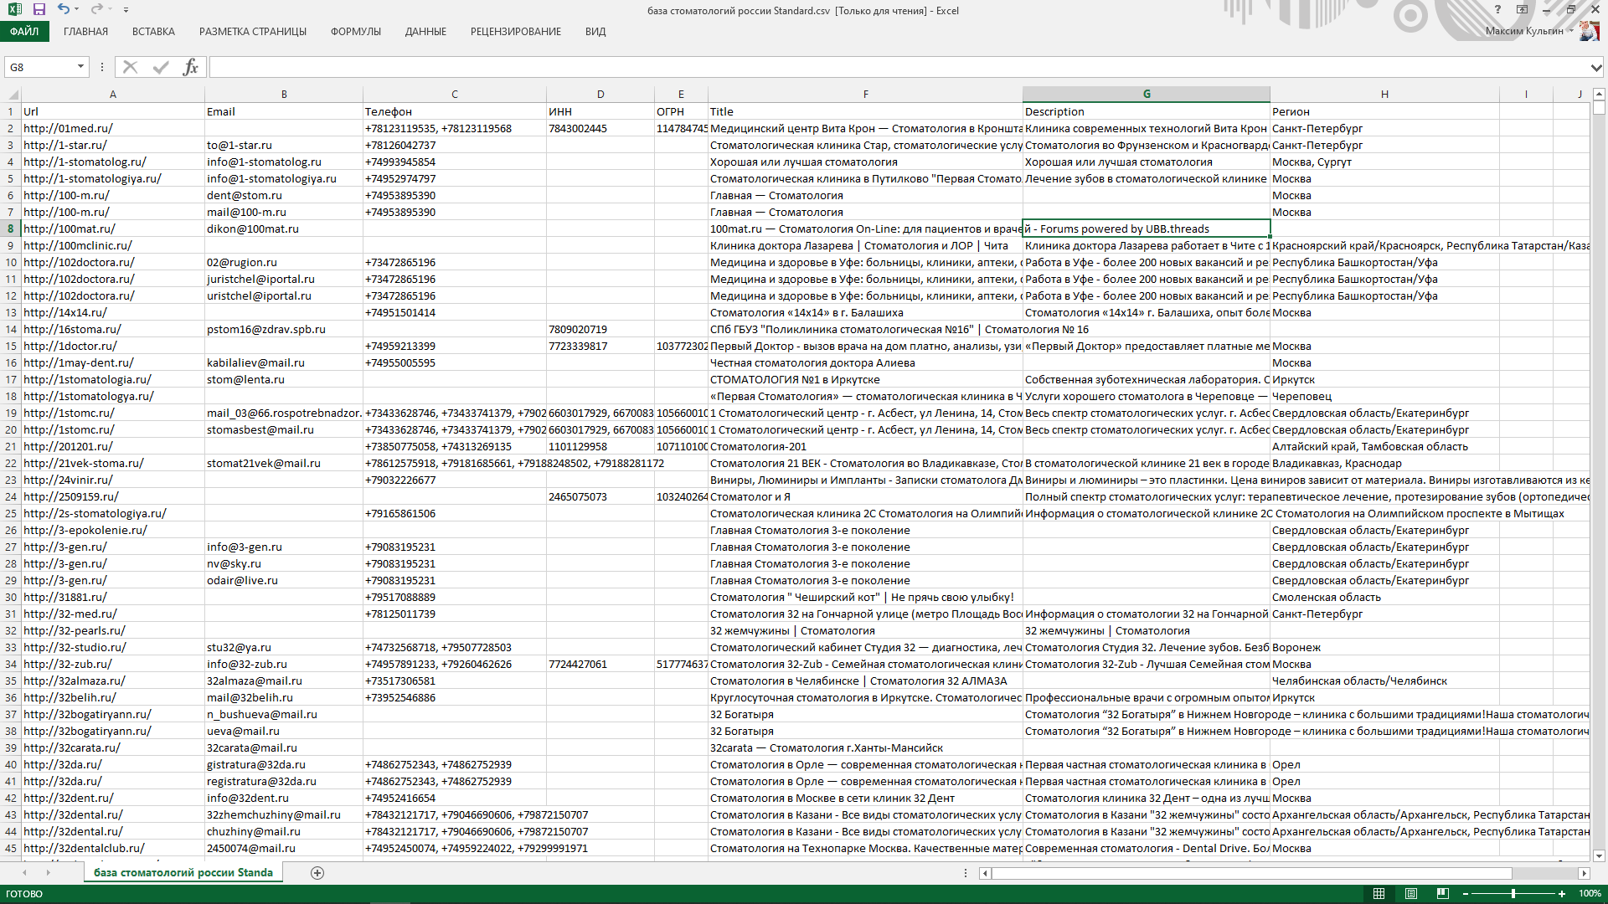Open the Undo history dropdown arrow

[x=77, y=10]
